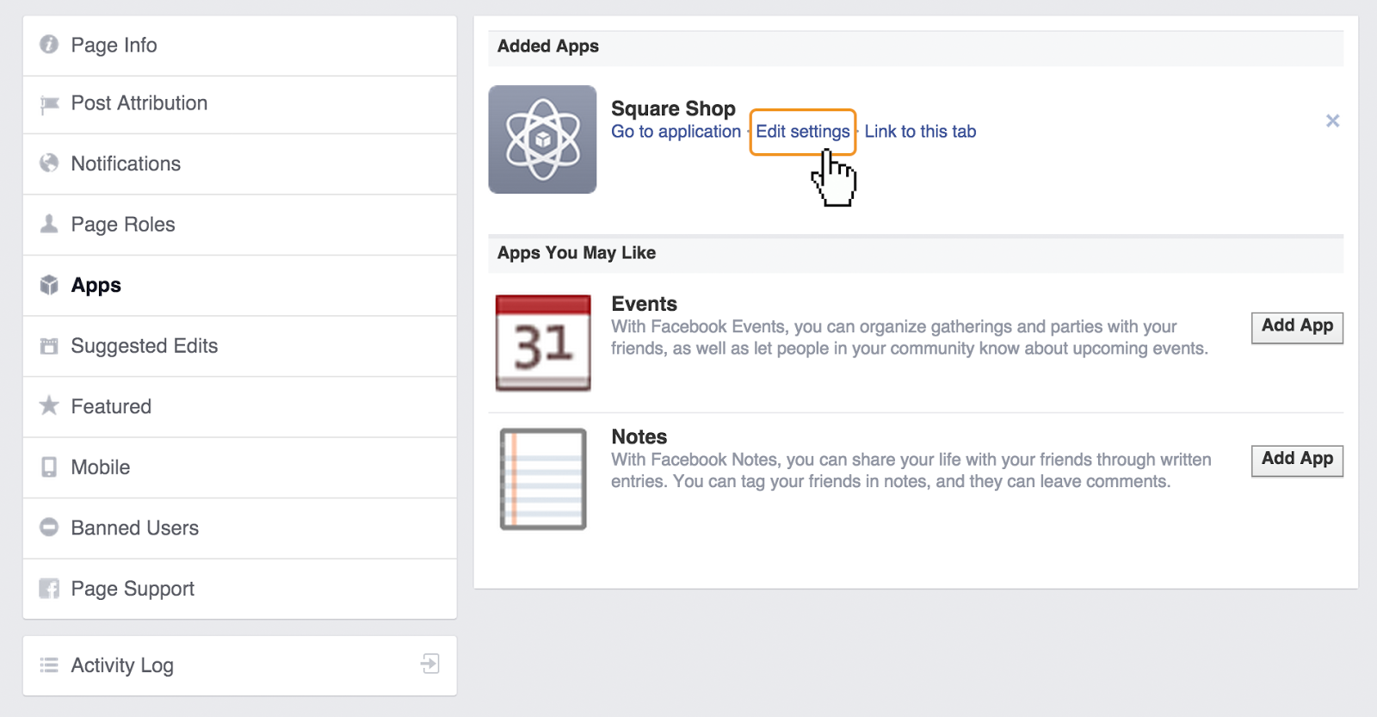
Task: Remove the Square Shop app
Action: [x=1332, y=121]
